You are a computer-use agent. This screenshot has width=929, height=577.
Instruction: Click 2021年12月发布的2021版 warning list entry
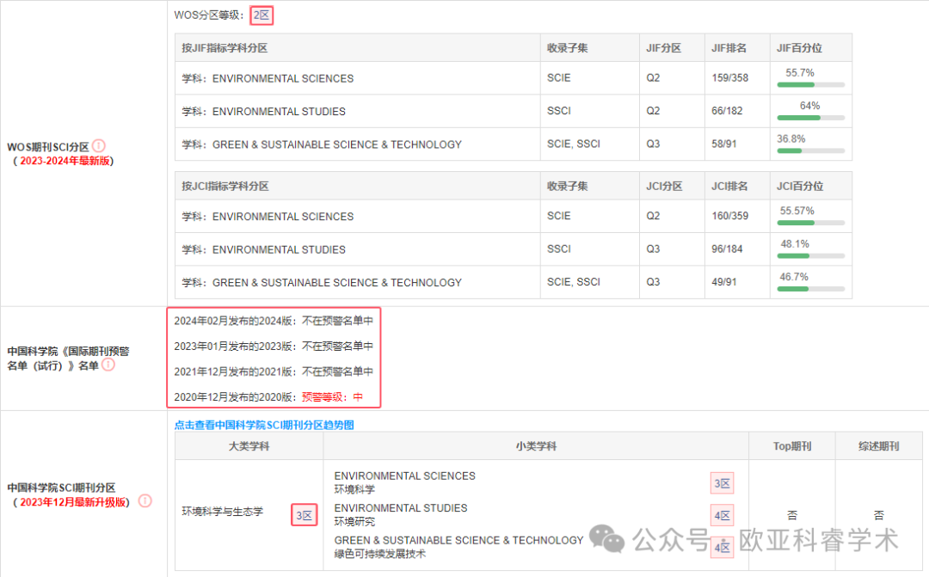pos(274,371)
